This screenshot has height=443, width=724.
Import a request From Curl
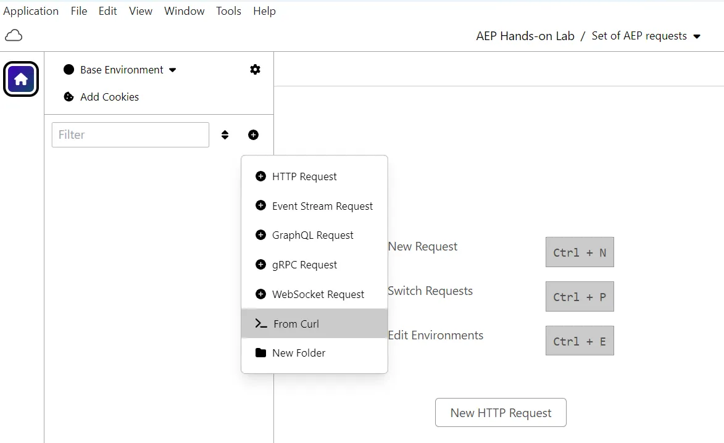point(314,323)
